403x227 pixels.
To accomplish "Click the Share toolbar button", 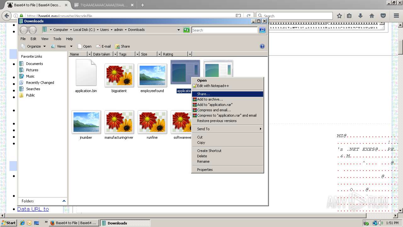I will (122, 46).
